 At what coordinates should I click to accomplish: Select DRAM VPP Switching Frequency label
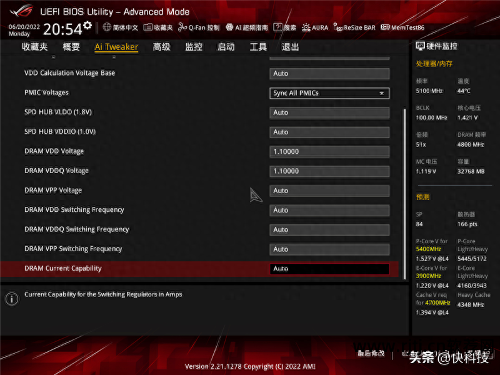[73, 249]
